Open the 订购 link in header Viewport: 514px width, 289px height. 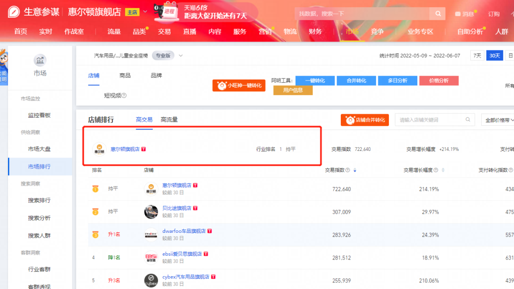[494, 14]
